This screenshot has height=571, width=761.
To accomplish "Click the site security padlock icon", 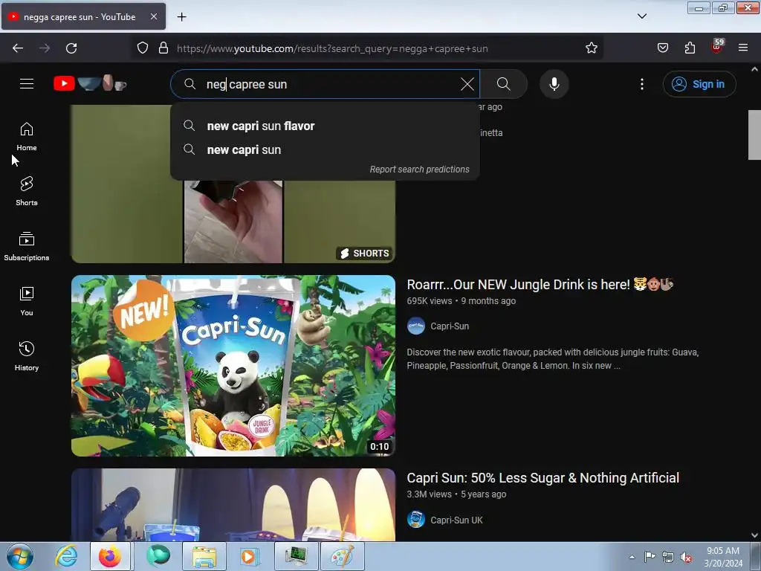I will [163, 48].
